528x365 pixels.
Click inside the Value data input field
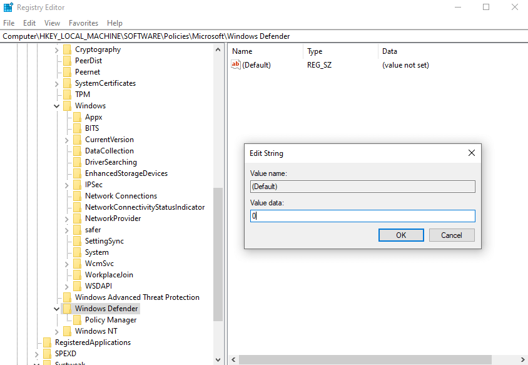363,215
